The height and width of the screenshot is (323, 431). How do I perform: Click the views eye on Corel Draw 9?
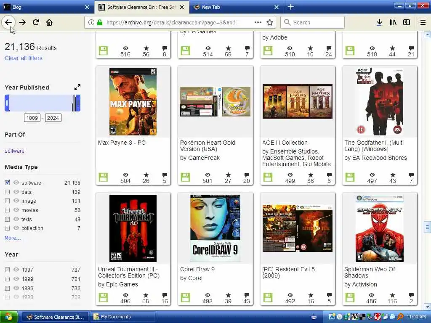coord(208,295)
